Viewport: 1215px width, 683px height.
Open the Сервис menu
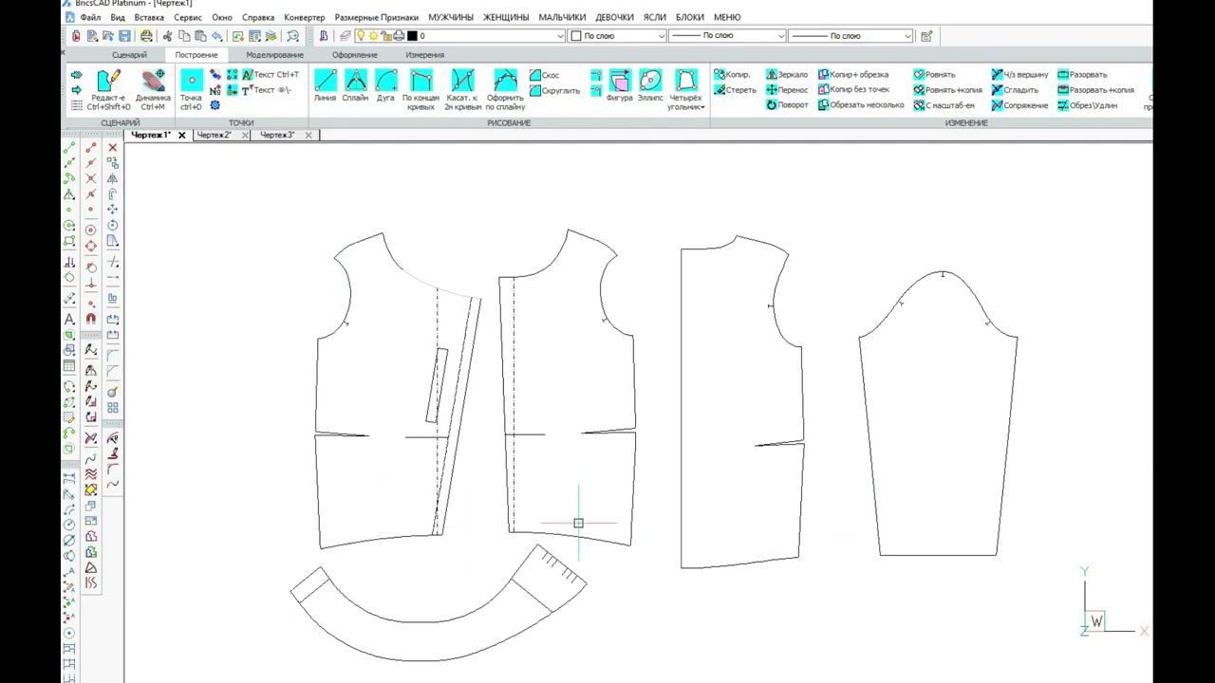pos(188,17)
